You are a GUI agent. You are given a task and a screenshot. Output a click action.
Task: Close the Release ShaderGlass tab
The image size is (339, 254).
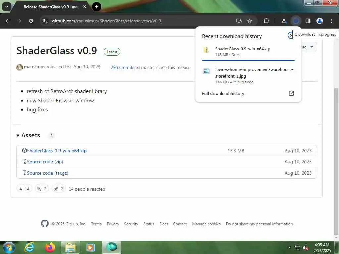coord(85,7)
